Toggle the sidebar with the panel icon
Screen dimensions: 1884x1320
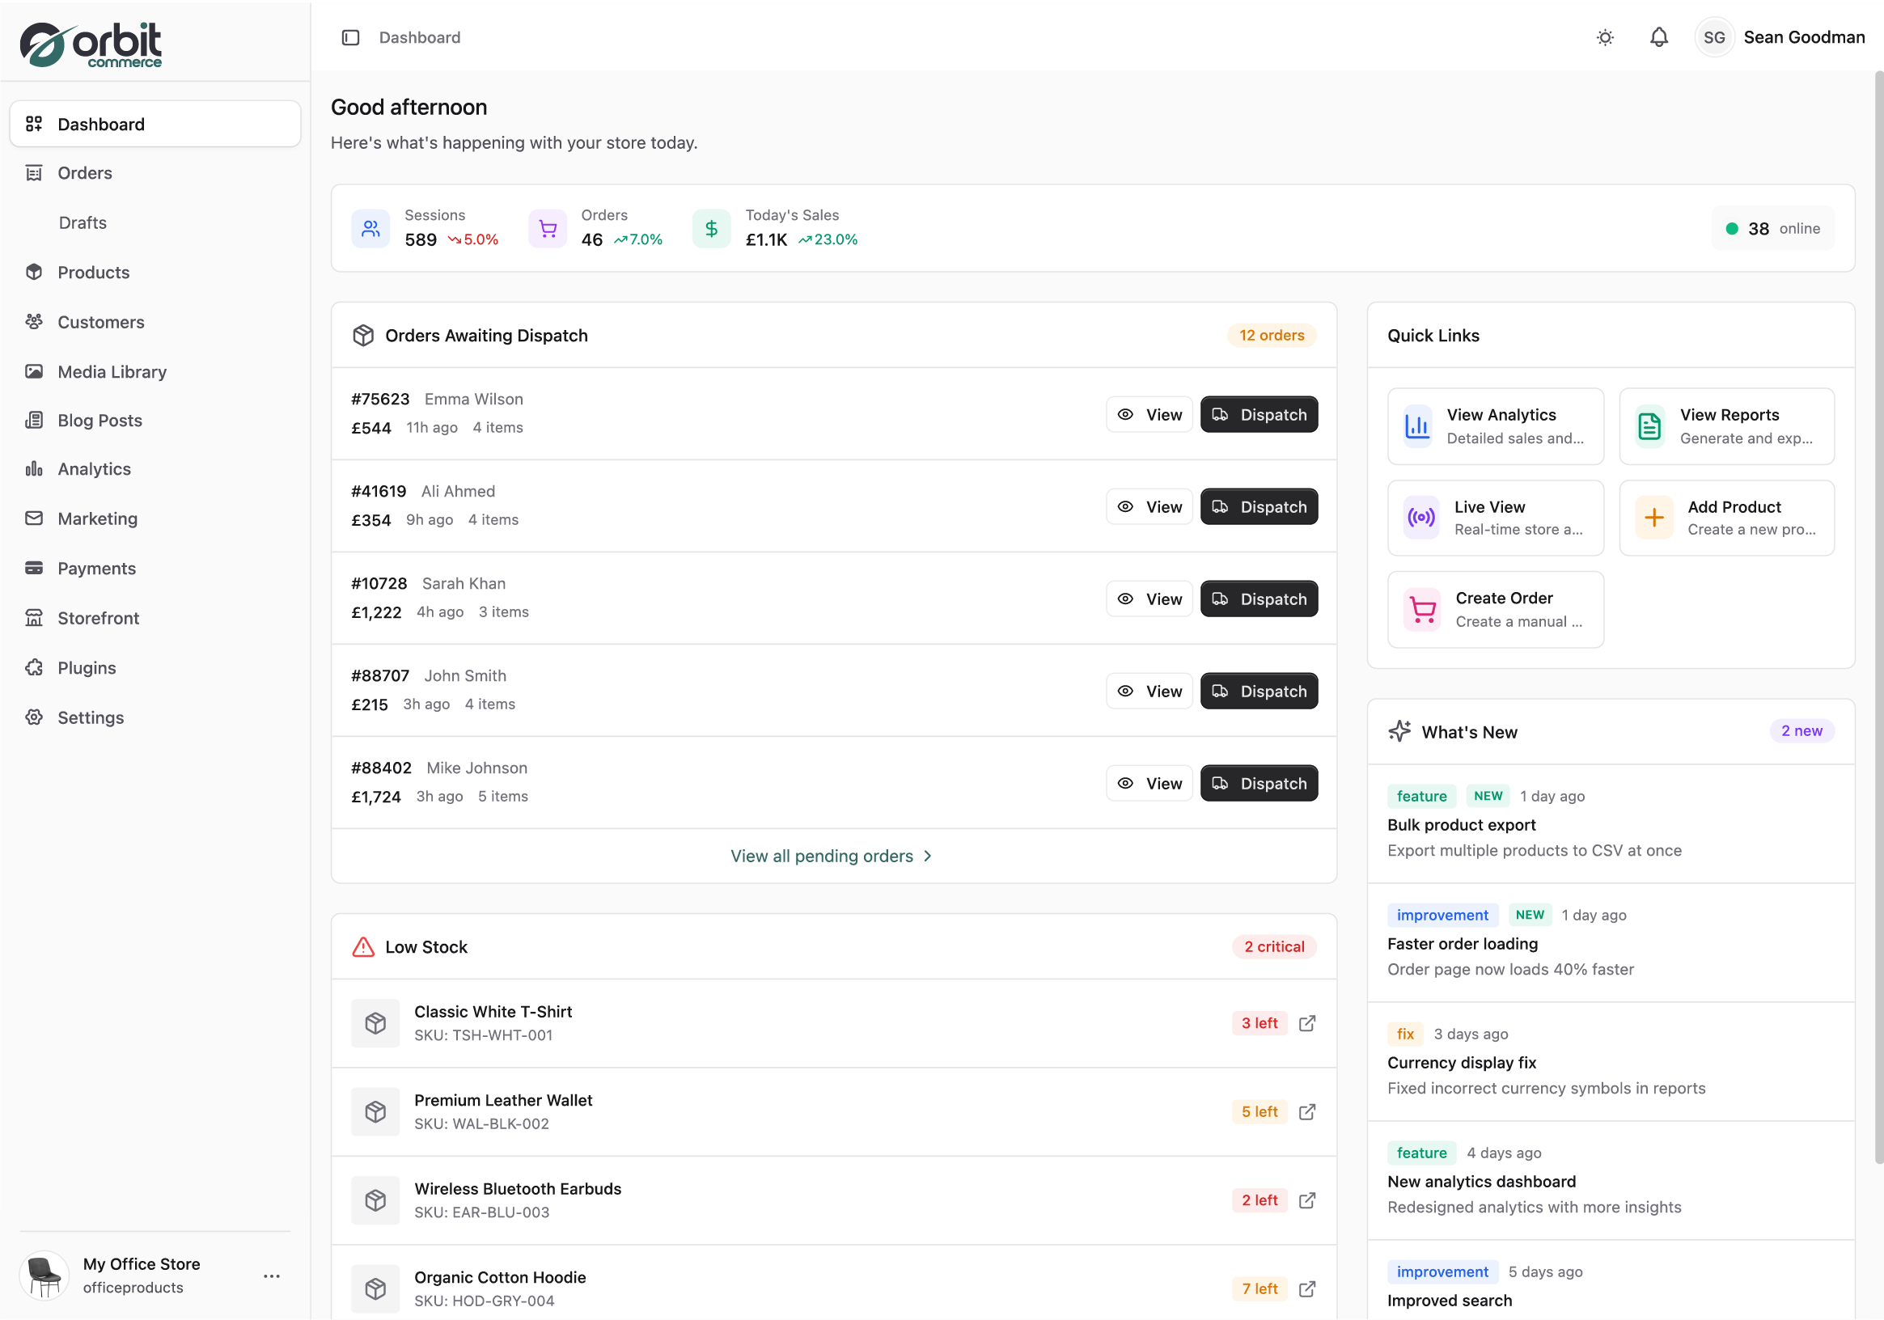click(x=350, y=37)
